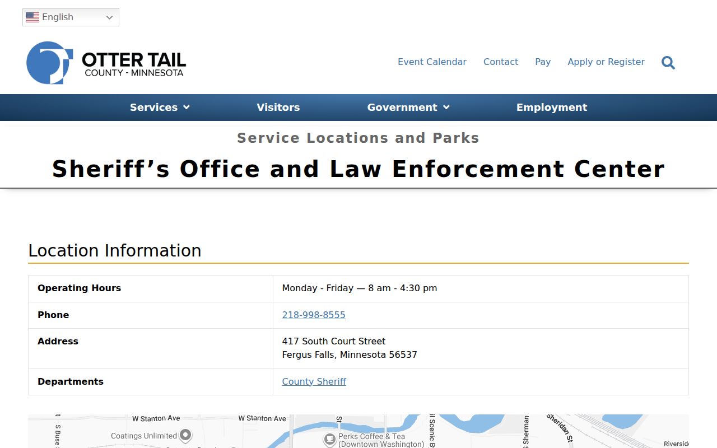
Task: Select the Phone label cell
Action: [151, 315]
